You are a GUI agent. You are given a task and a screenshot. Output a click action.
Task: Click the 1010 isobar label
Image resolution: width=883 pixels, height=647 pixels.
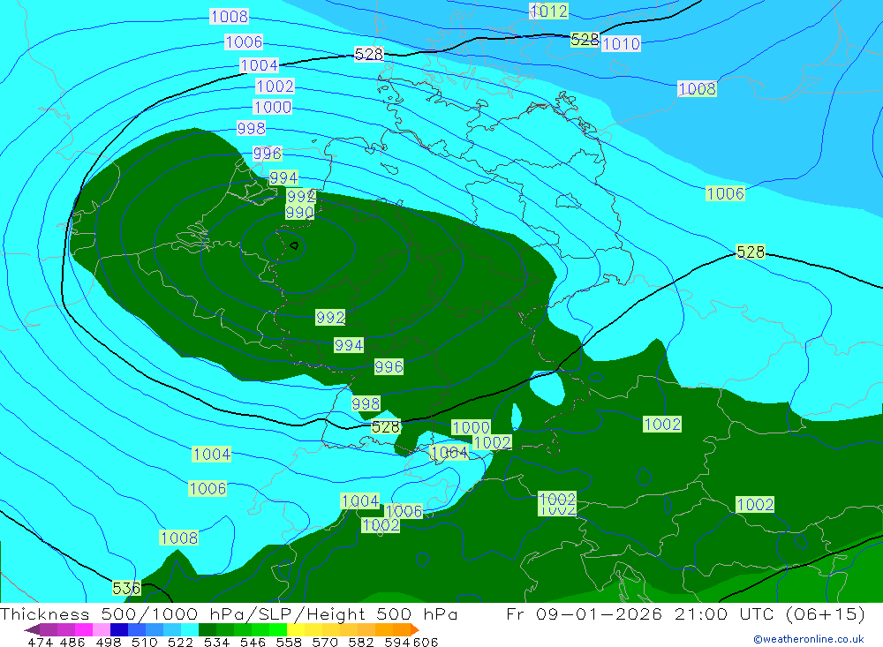click(621, 44)
